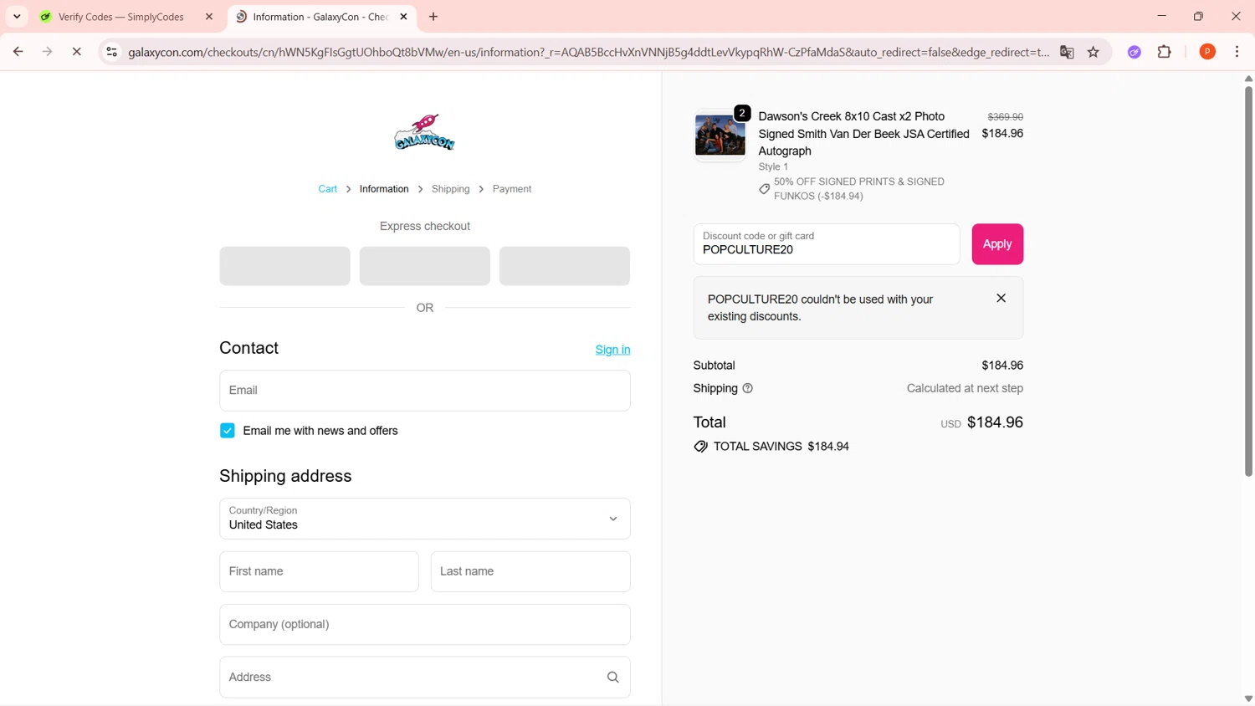This screenshot has height=706, width=1255.
Task: Close the Information GalaxyCon tab
Action: (x=403, y=17)
